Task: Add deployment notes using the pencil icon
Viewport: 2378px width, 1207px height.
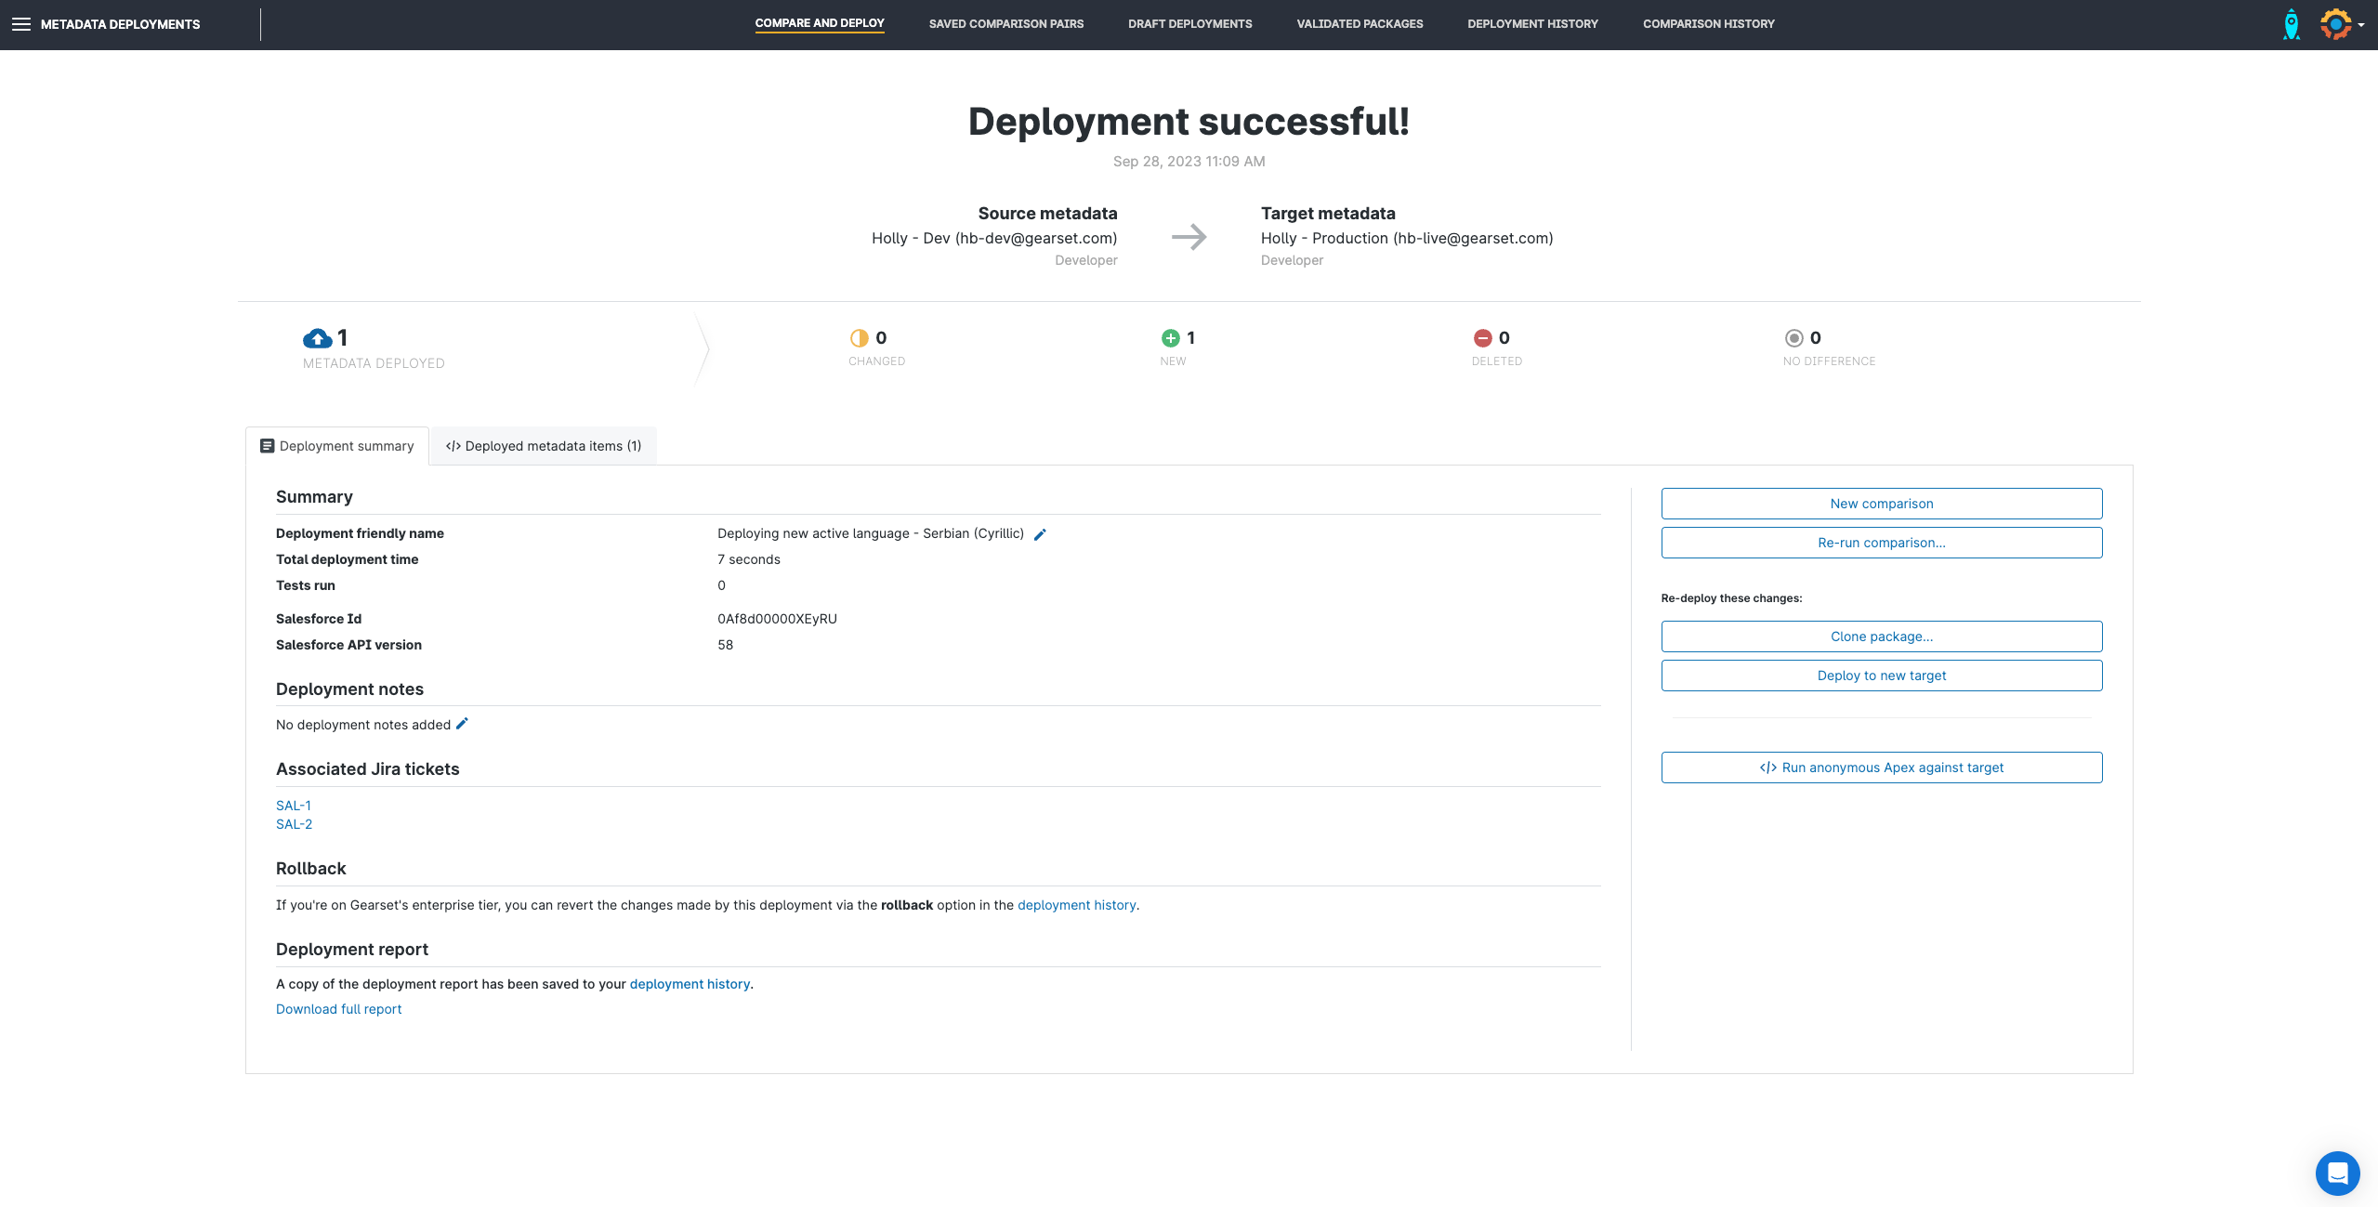Action: click(x=462, y=723)
